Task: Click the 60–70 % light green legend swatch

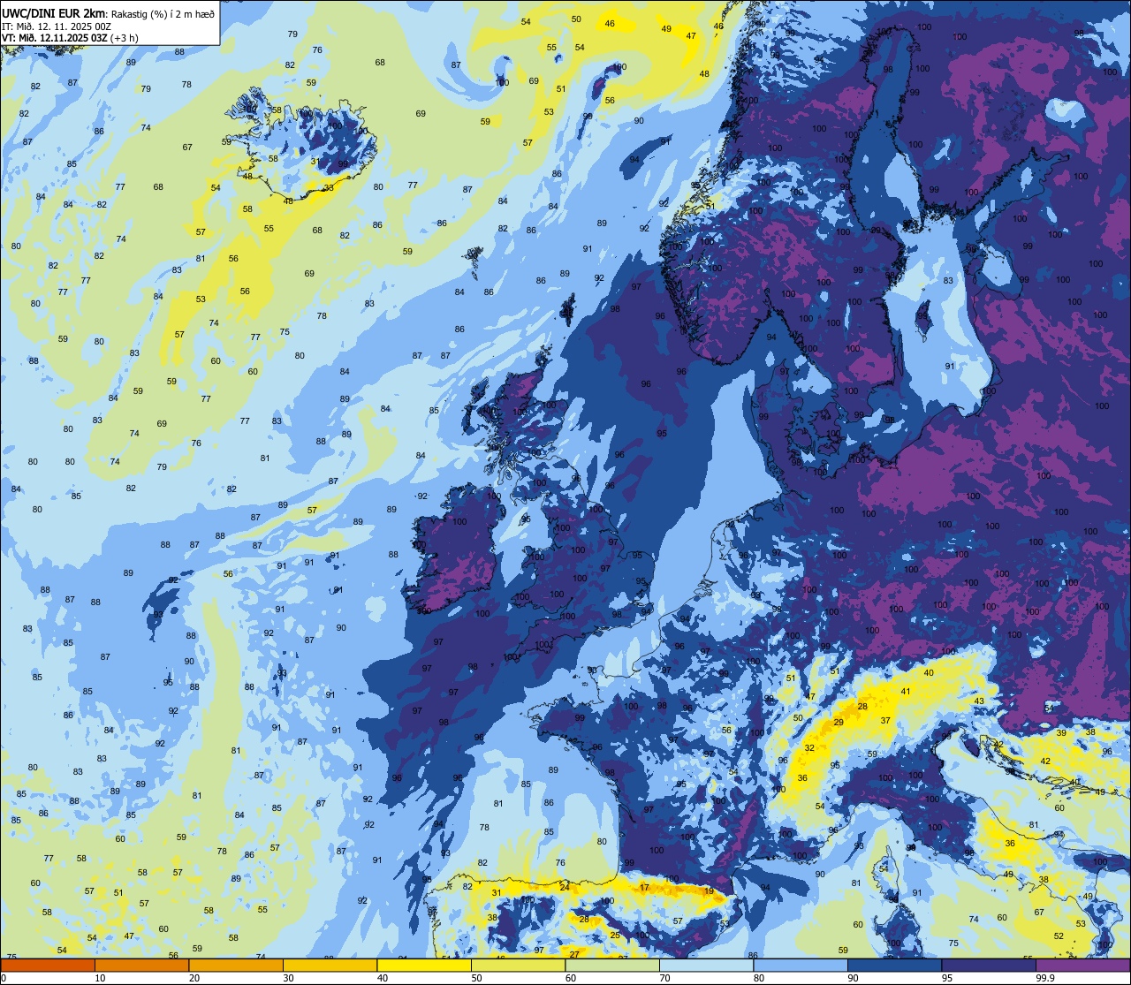Action: (612, 965)
